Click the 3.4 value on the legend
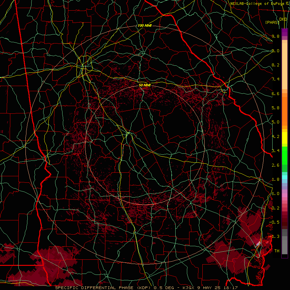 (x=275, y=151)
